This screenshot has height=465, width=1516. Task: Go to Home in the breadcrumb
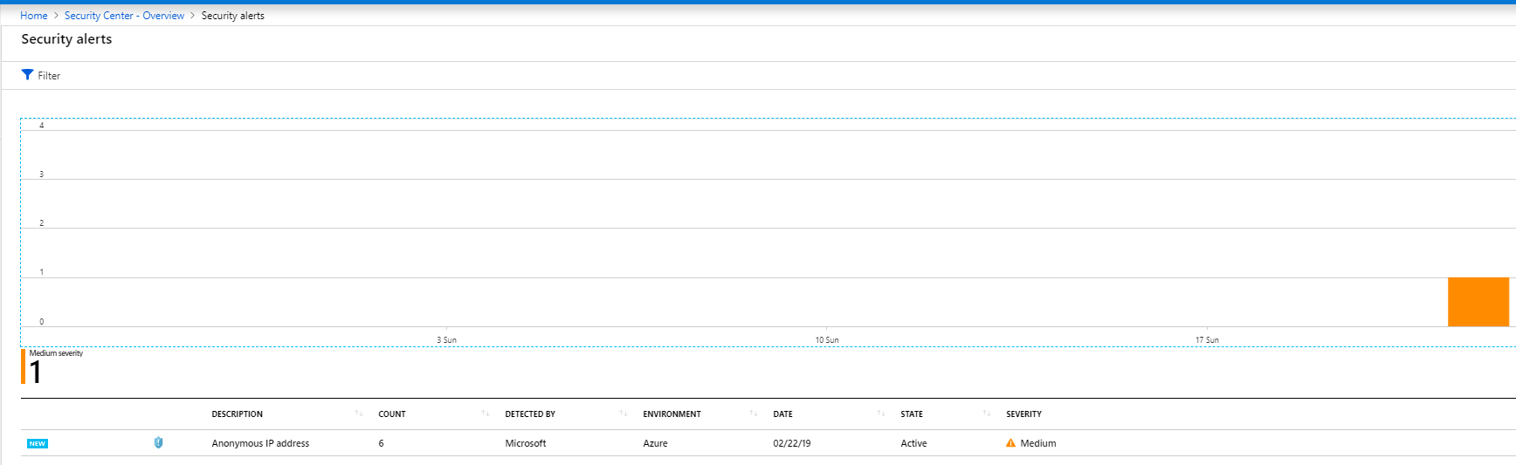coord(34,16)
